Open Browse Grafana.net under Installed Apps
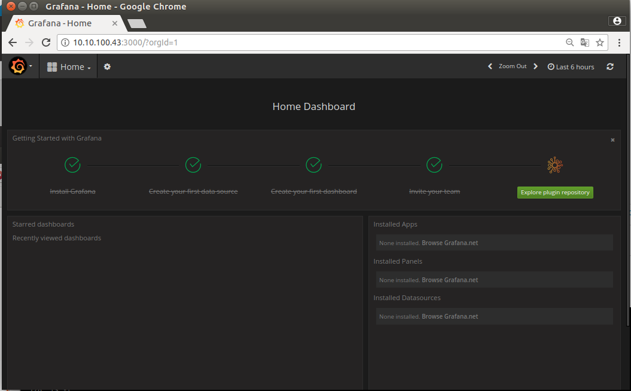The image size is (631, 391). (x=450, y=243)
